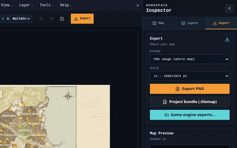This screenshot has height=148, width=237.
Task: Open the Help menu
Action: tap(66, 5)
